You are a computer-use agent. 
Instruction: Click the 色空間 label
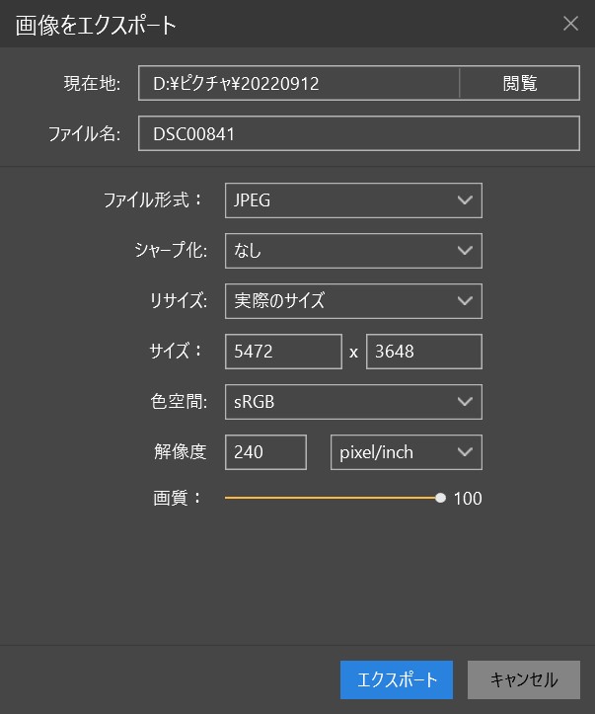pos(179,402)
